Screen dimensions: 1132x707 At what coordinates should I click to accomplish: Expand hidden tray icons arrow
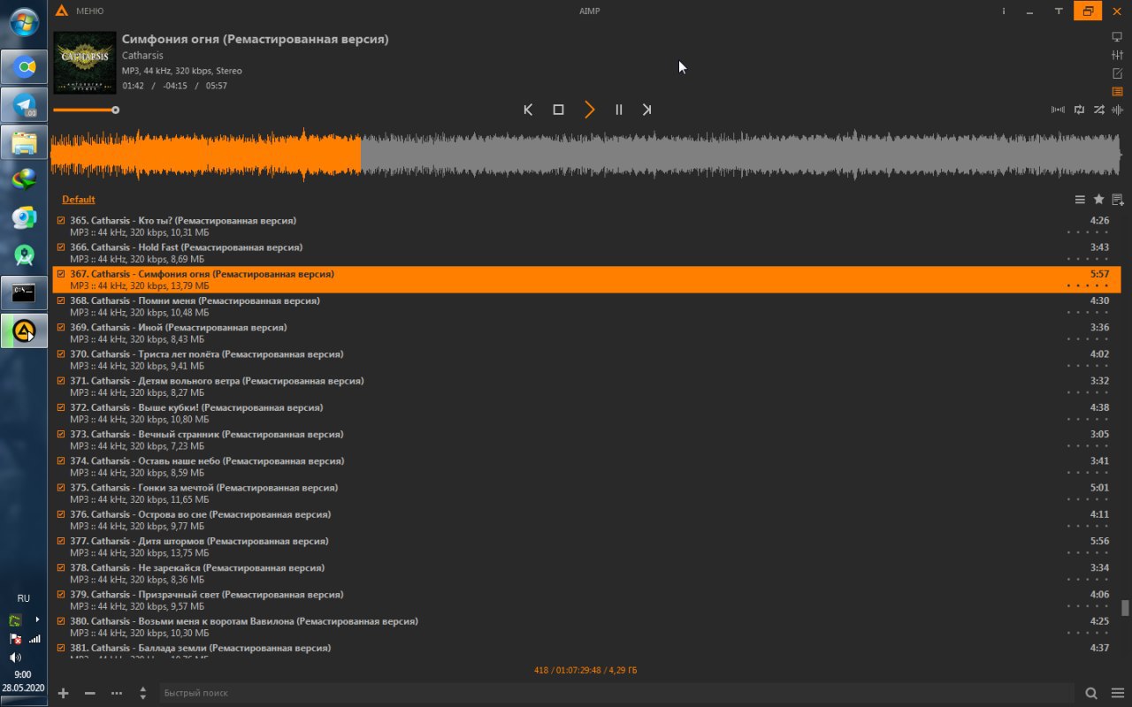[x=37, y=620]
